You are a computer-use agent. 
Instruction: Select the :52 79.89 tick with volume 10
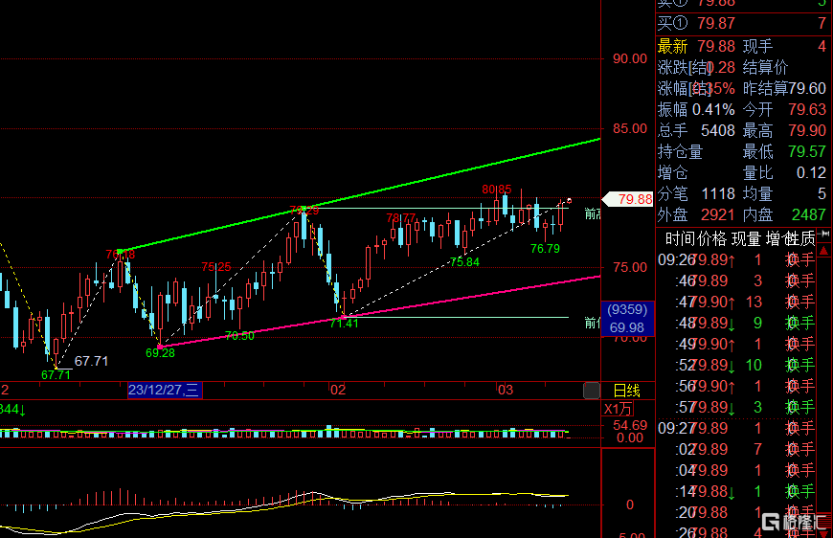(x=736, y=365)
